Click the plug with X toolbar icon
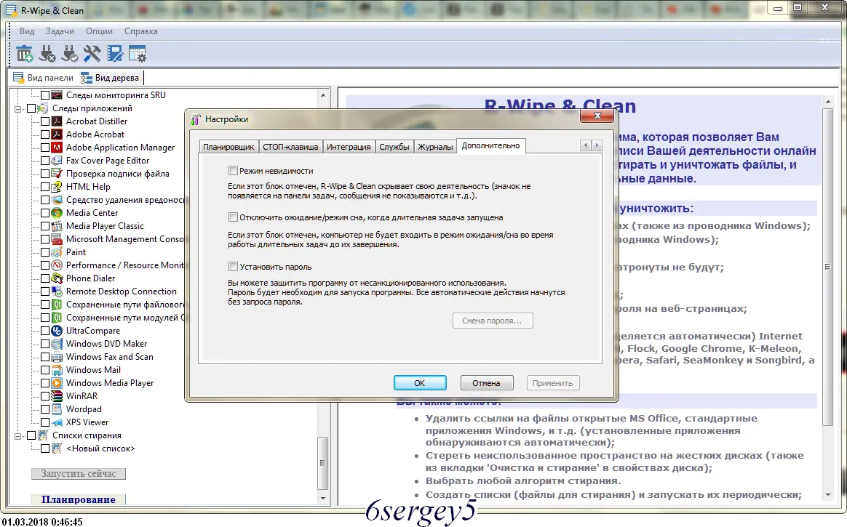Image resolution: width=847 pixels, height=527 pixels. 47,53
